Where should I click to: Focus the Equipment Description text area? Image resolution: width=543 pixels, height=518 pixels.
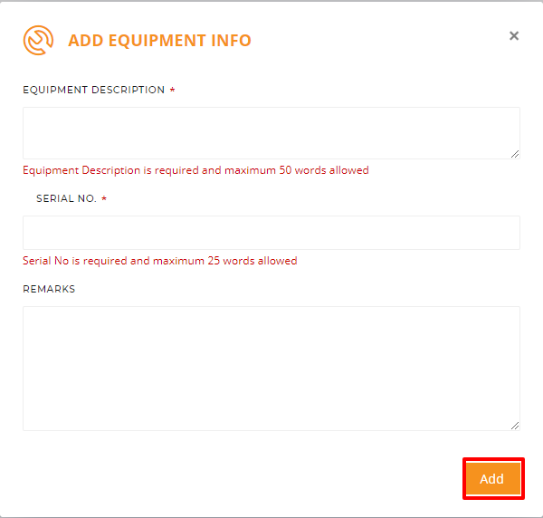click(x=271, y=133)
